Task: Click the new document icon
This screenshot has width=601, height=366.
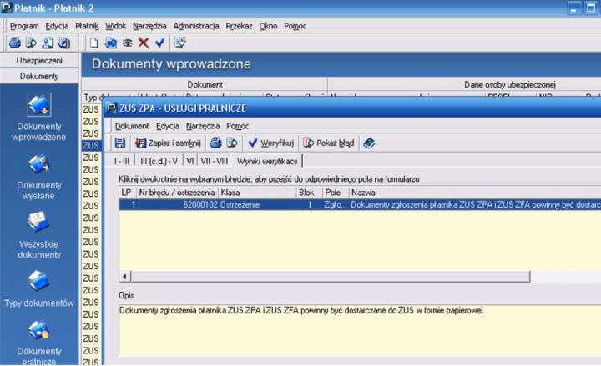Action: pyautogui.click(x=96, y=43)
